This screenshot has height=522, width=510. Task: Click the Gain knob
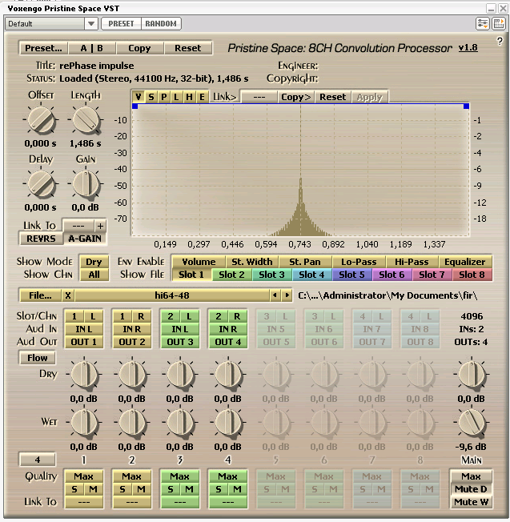(86, 184)
